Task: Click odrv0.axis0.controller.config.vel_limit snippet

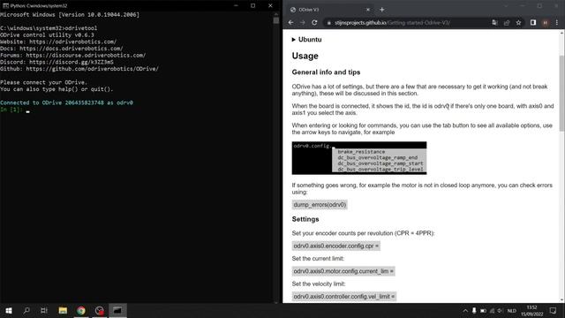Action: (x=344, y=297)
